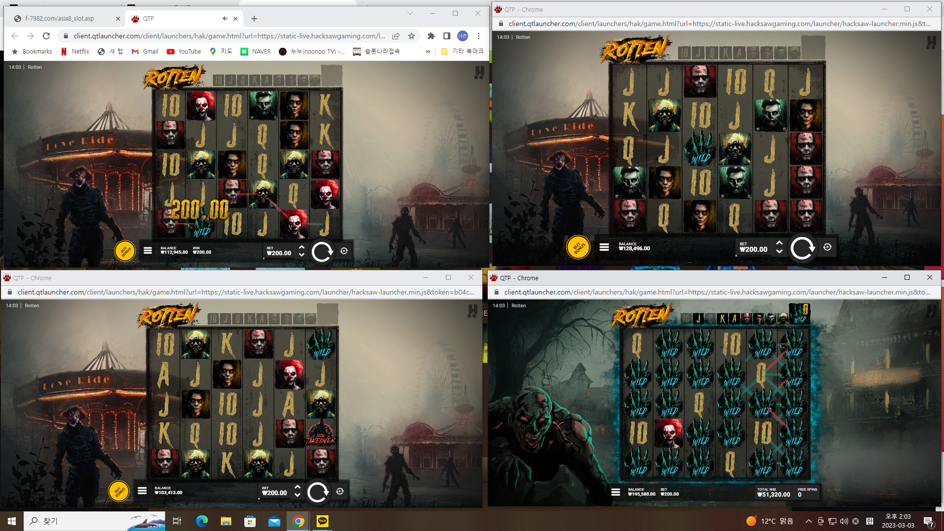The width and height of the screenshot is (944, 531).
Task: Open the volume control in system tray
Action: [844, 521]
